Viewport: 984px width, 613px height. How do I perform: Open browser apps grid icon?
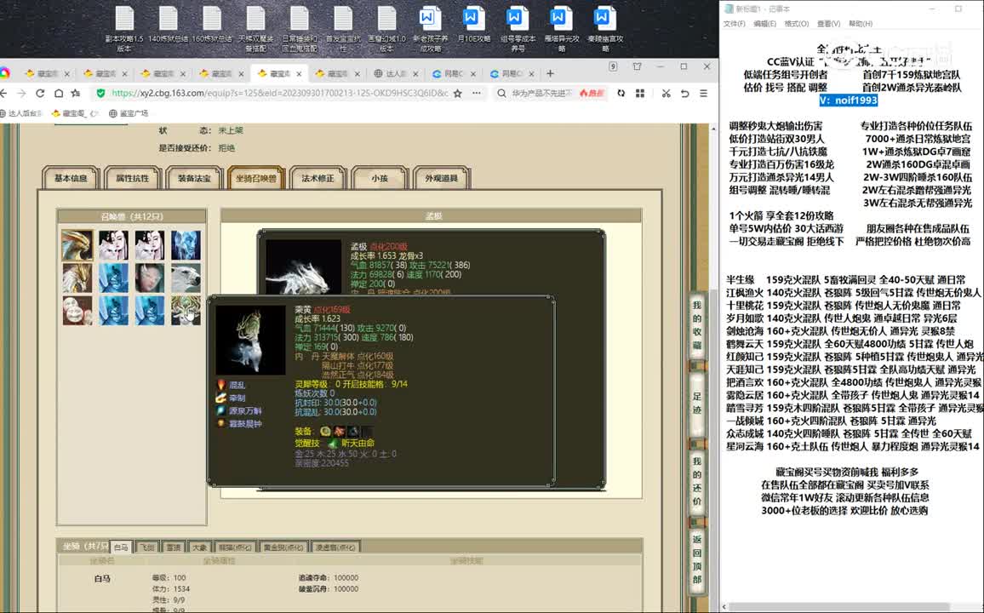[640, 93]
